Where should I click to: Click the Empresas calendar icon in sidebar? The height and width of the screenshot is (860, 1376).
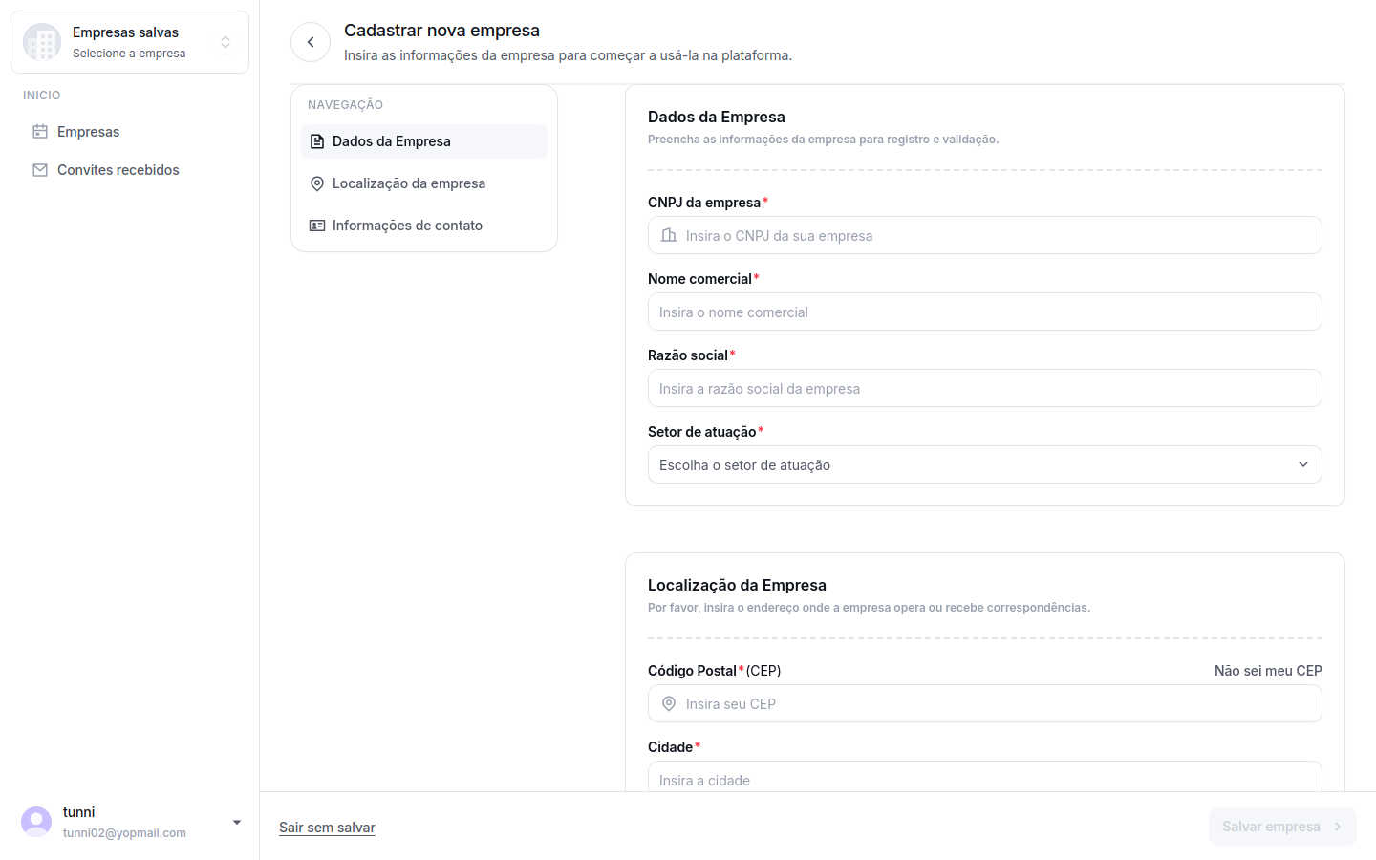[40, 132]
